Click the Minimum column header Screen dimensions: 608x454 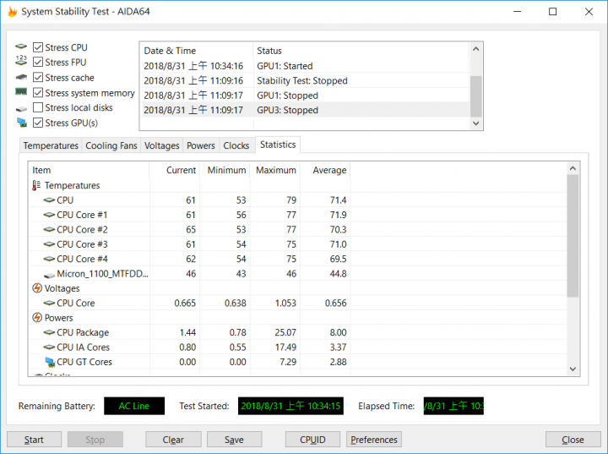pyautogui.click(x=225, y=170)
